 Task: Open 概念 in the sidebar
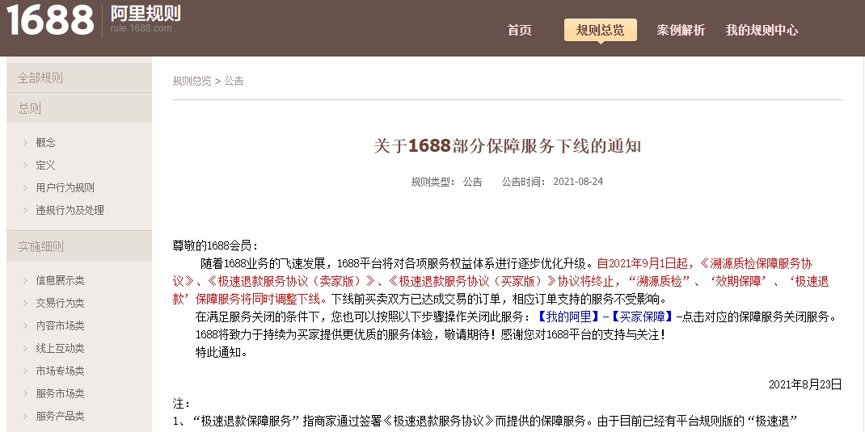pos(45,142)
